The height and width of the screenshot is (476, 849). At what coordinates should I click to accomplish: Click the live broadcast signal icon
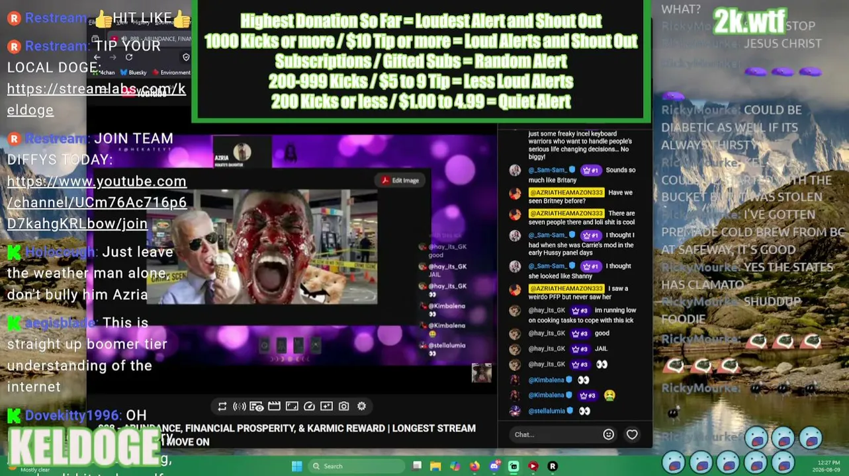pyautogui.click(x=240, y=407)
